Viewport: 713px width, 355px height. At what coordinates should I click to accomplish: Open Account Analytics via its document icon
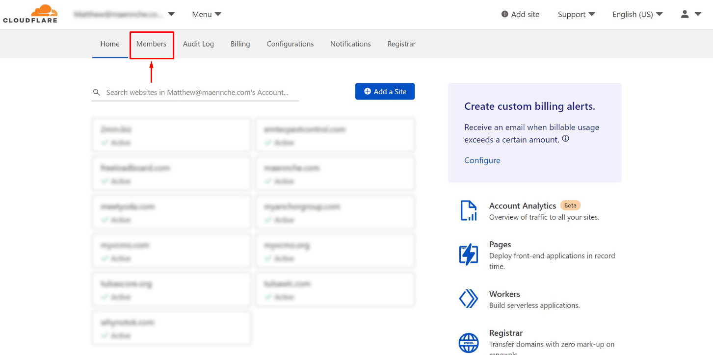[x=468, y=210]
